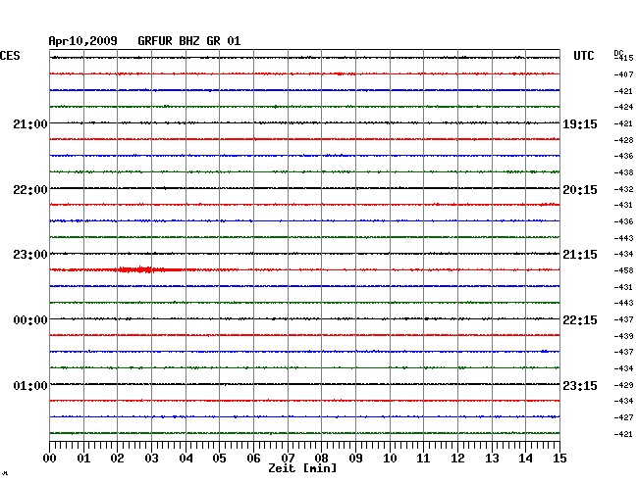638x484 pixels.
Task: Select the DC value -432
Action: point(623,189)
